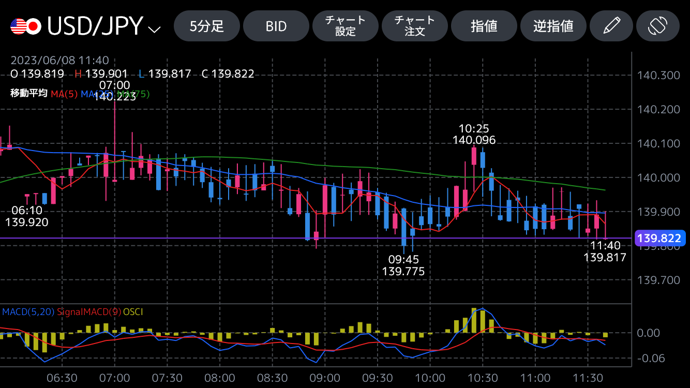Open チャート注文 chart order menu
The width and height of the screenshot is (690, 388).
click(415, 26)
